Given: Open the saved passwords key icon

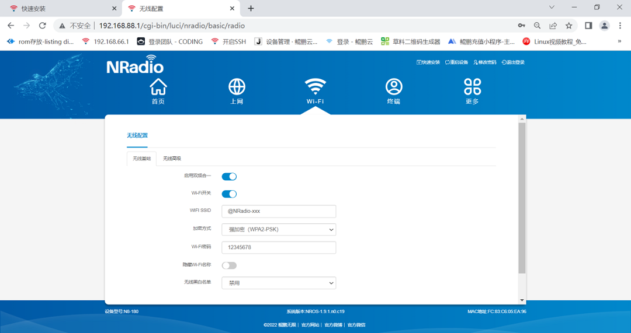Looking at the screenshot, I should pyautogui.click(x=522, y=26).
